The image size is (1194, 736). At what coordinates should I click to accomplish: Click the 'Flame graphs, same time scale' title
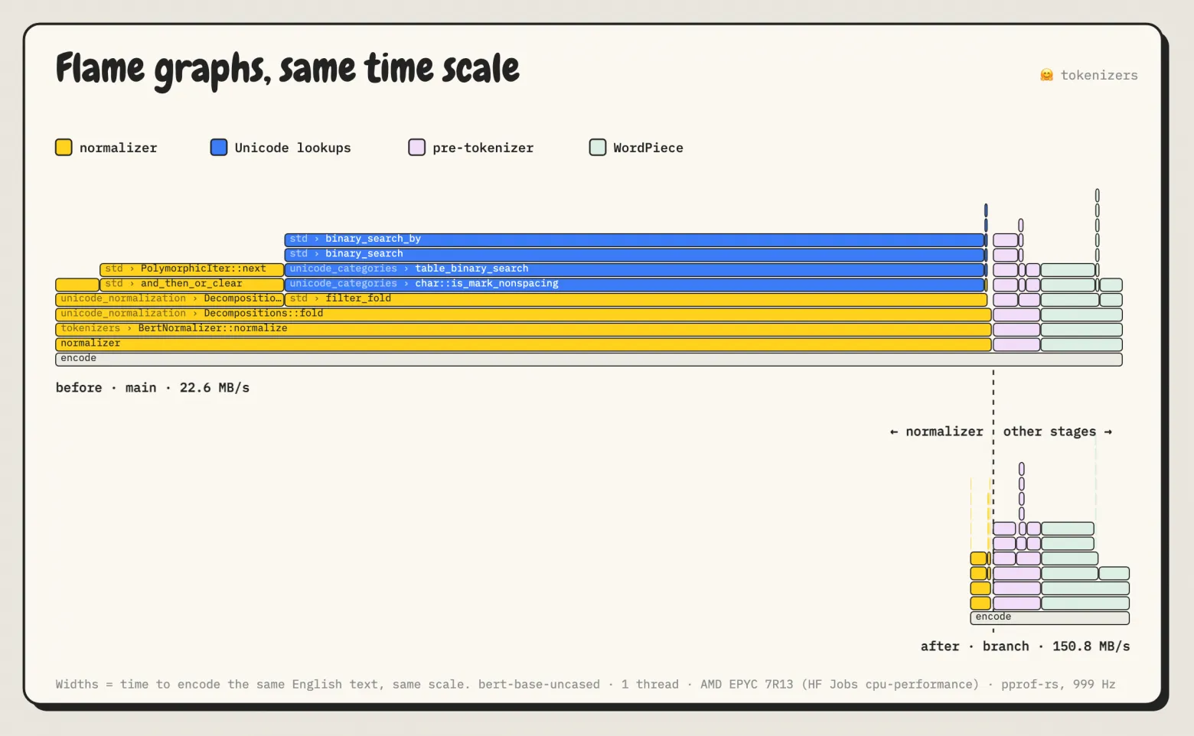[x=288, y=70]
